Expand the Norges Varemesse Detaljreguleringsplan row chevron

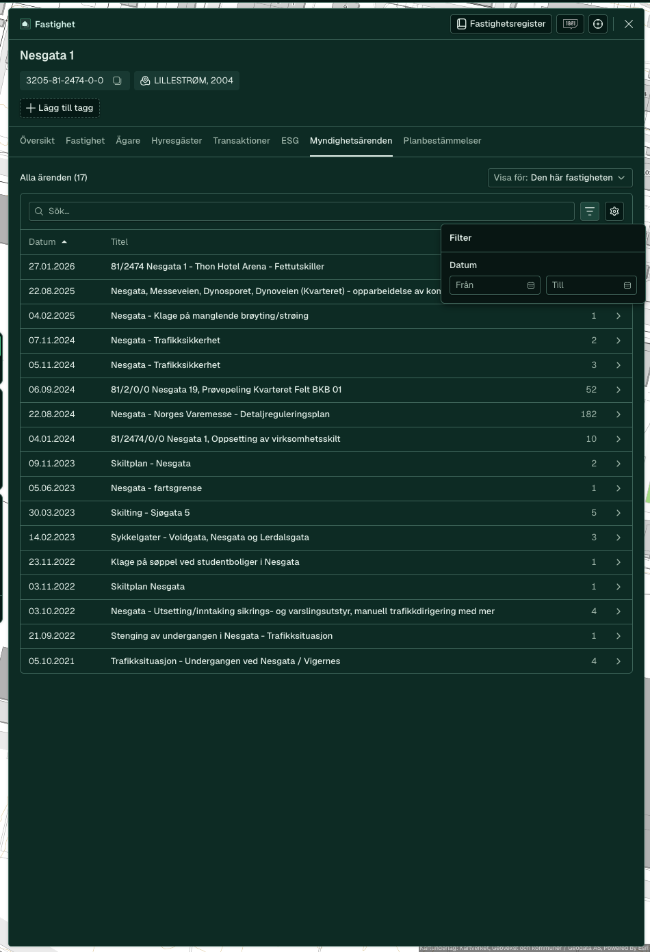click(619, 414)
